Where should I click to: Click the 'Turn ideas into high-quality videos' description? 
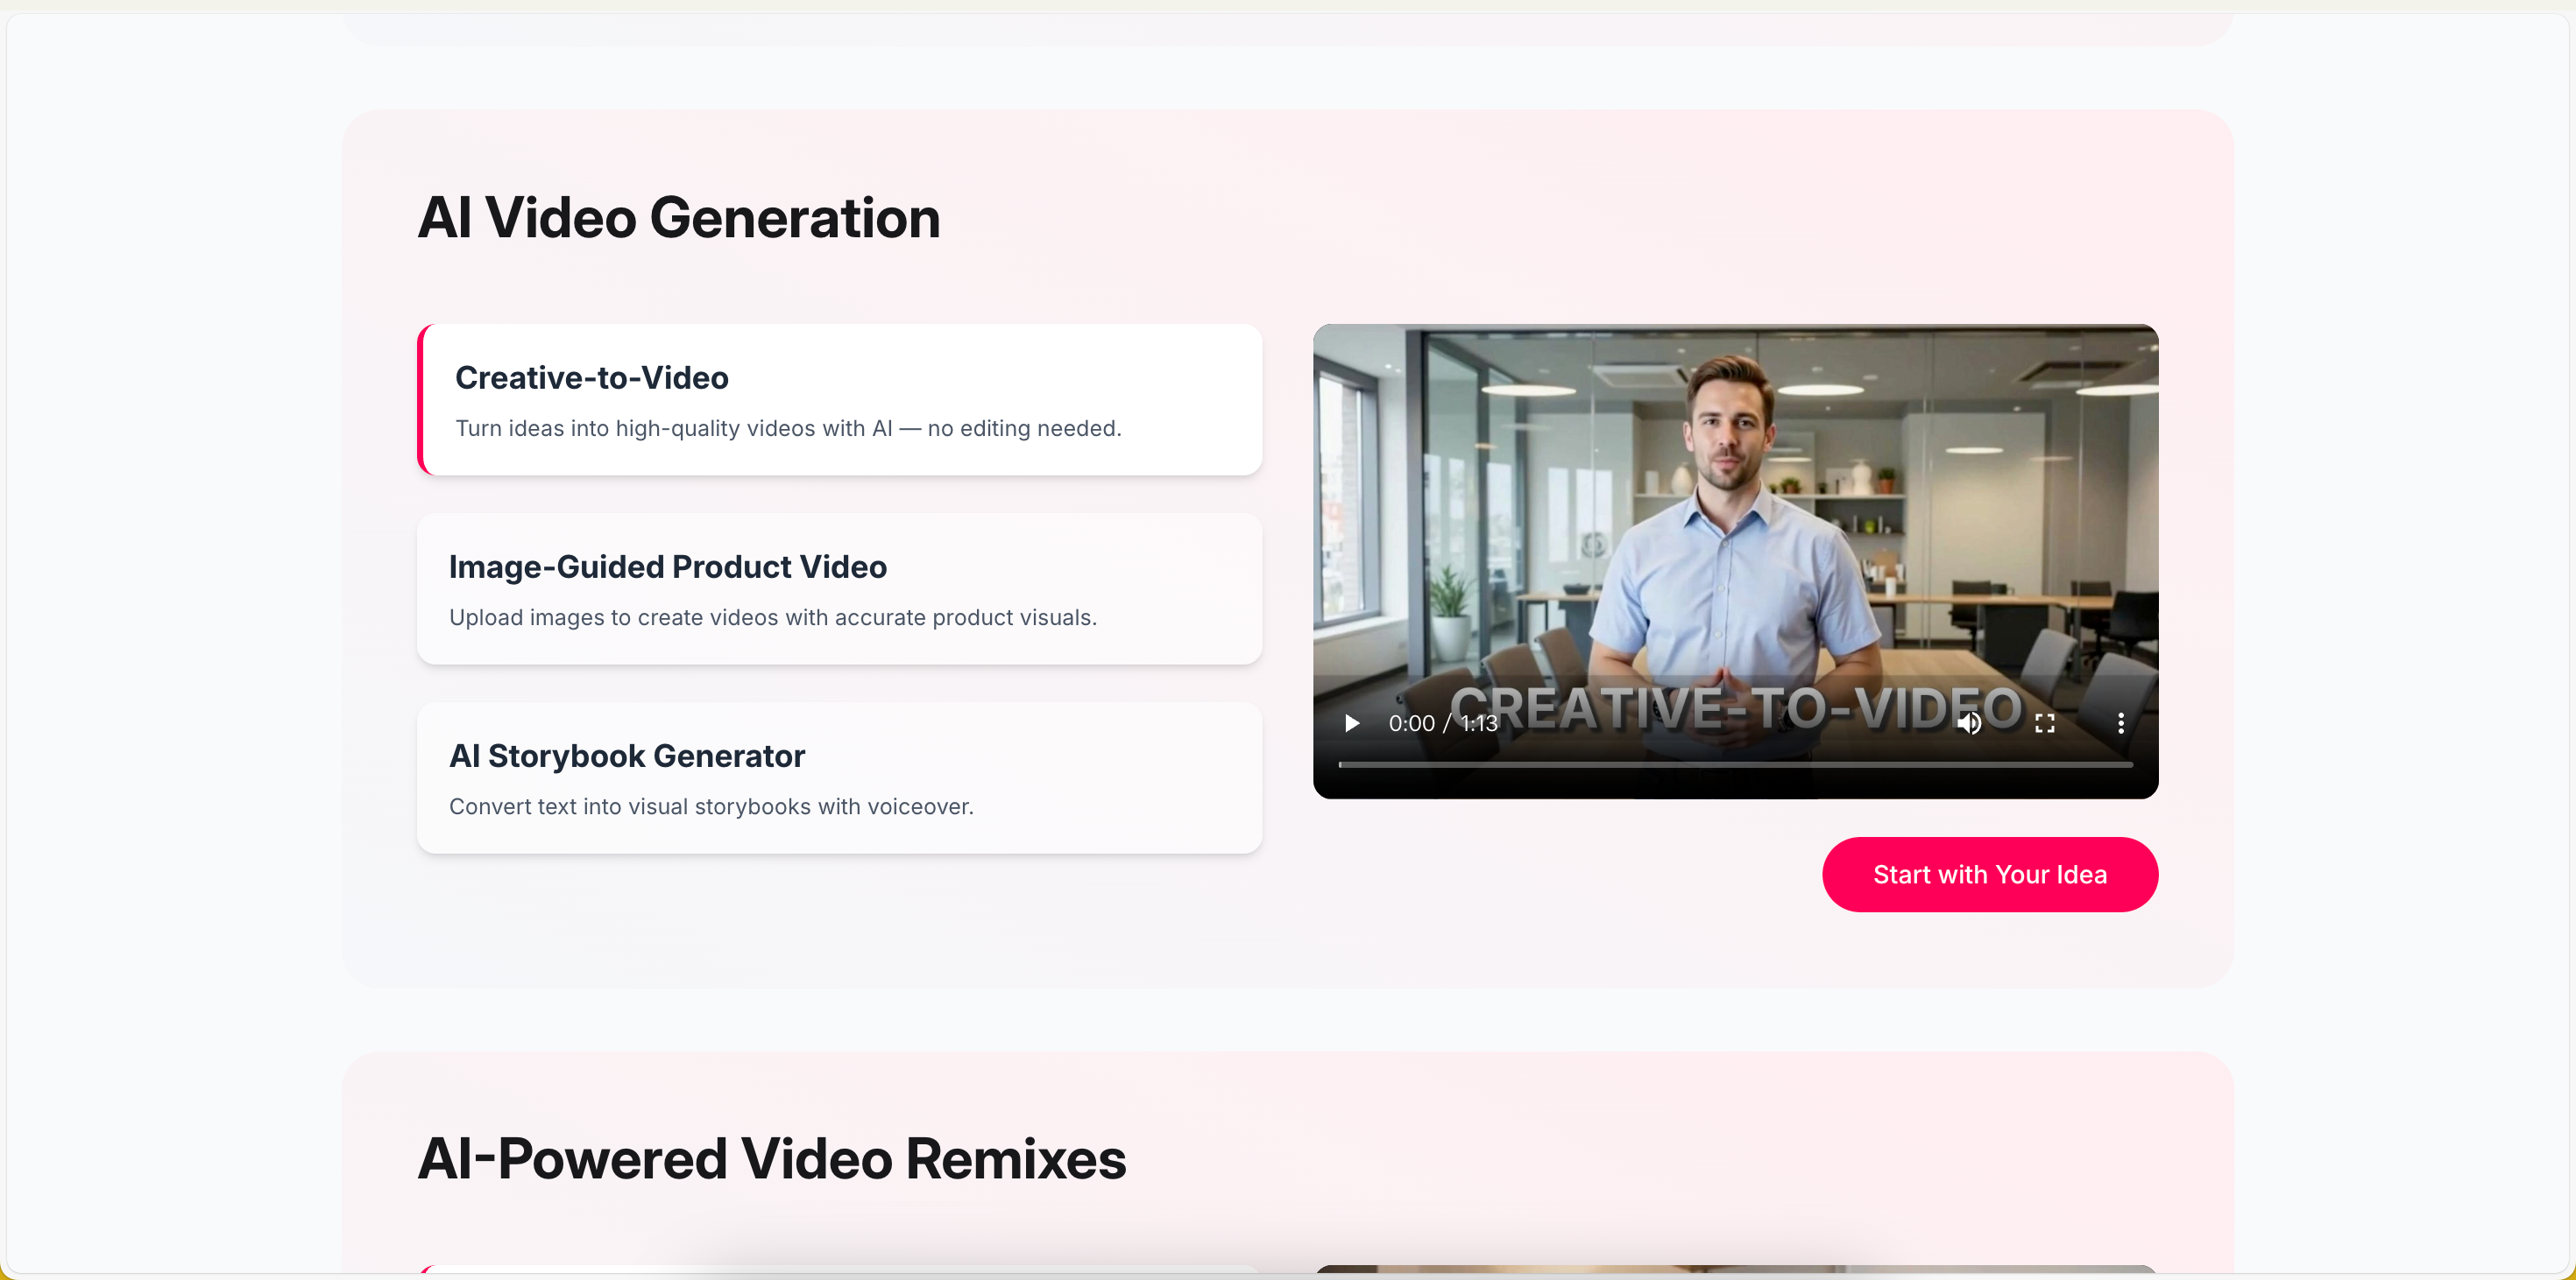(x=789, y=427)
